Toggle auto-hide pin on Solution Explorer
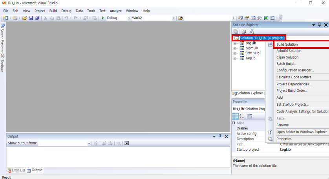Viewport: 329px width, 179px height. point(319,25)
